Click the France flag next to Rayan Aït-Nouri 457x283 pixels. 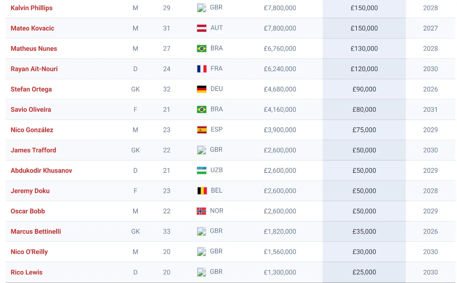pyautogui.click(x=202, y=69)
